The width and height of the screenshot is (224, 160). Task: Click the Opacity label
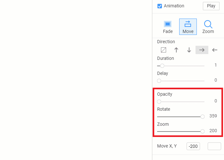click(164, 94)
